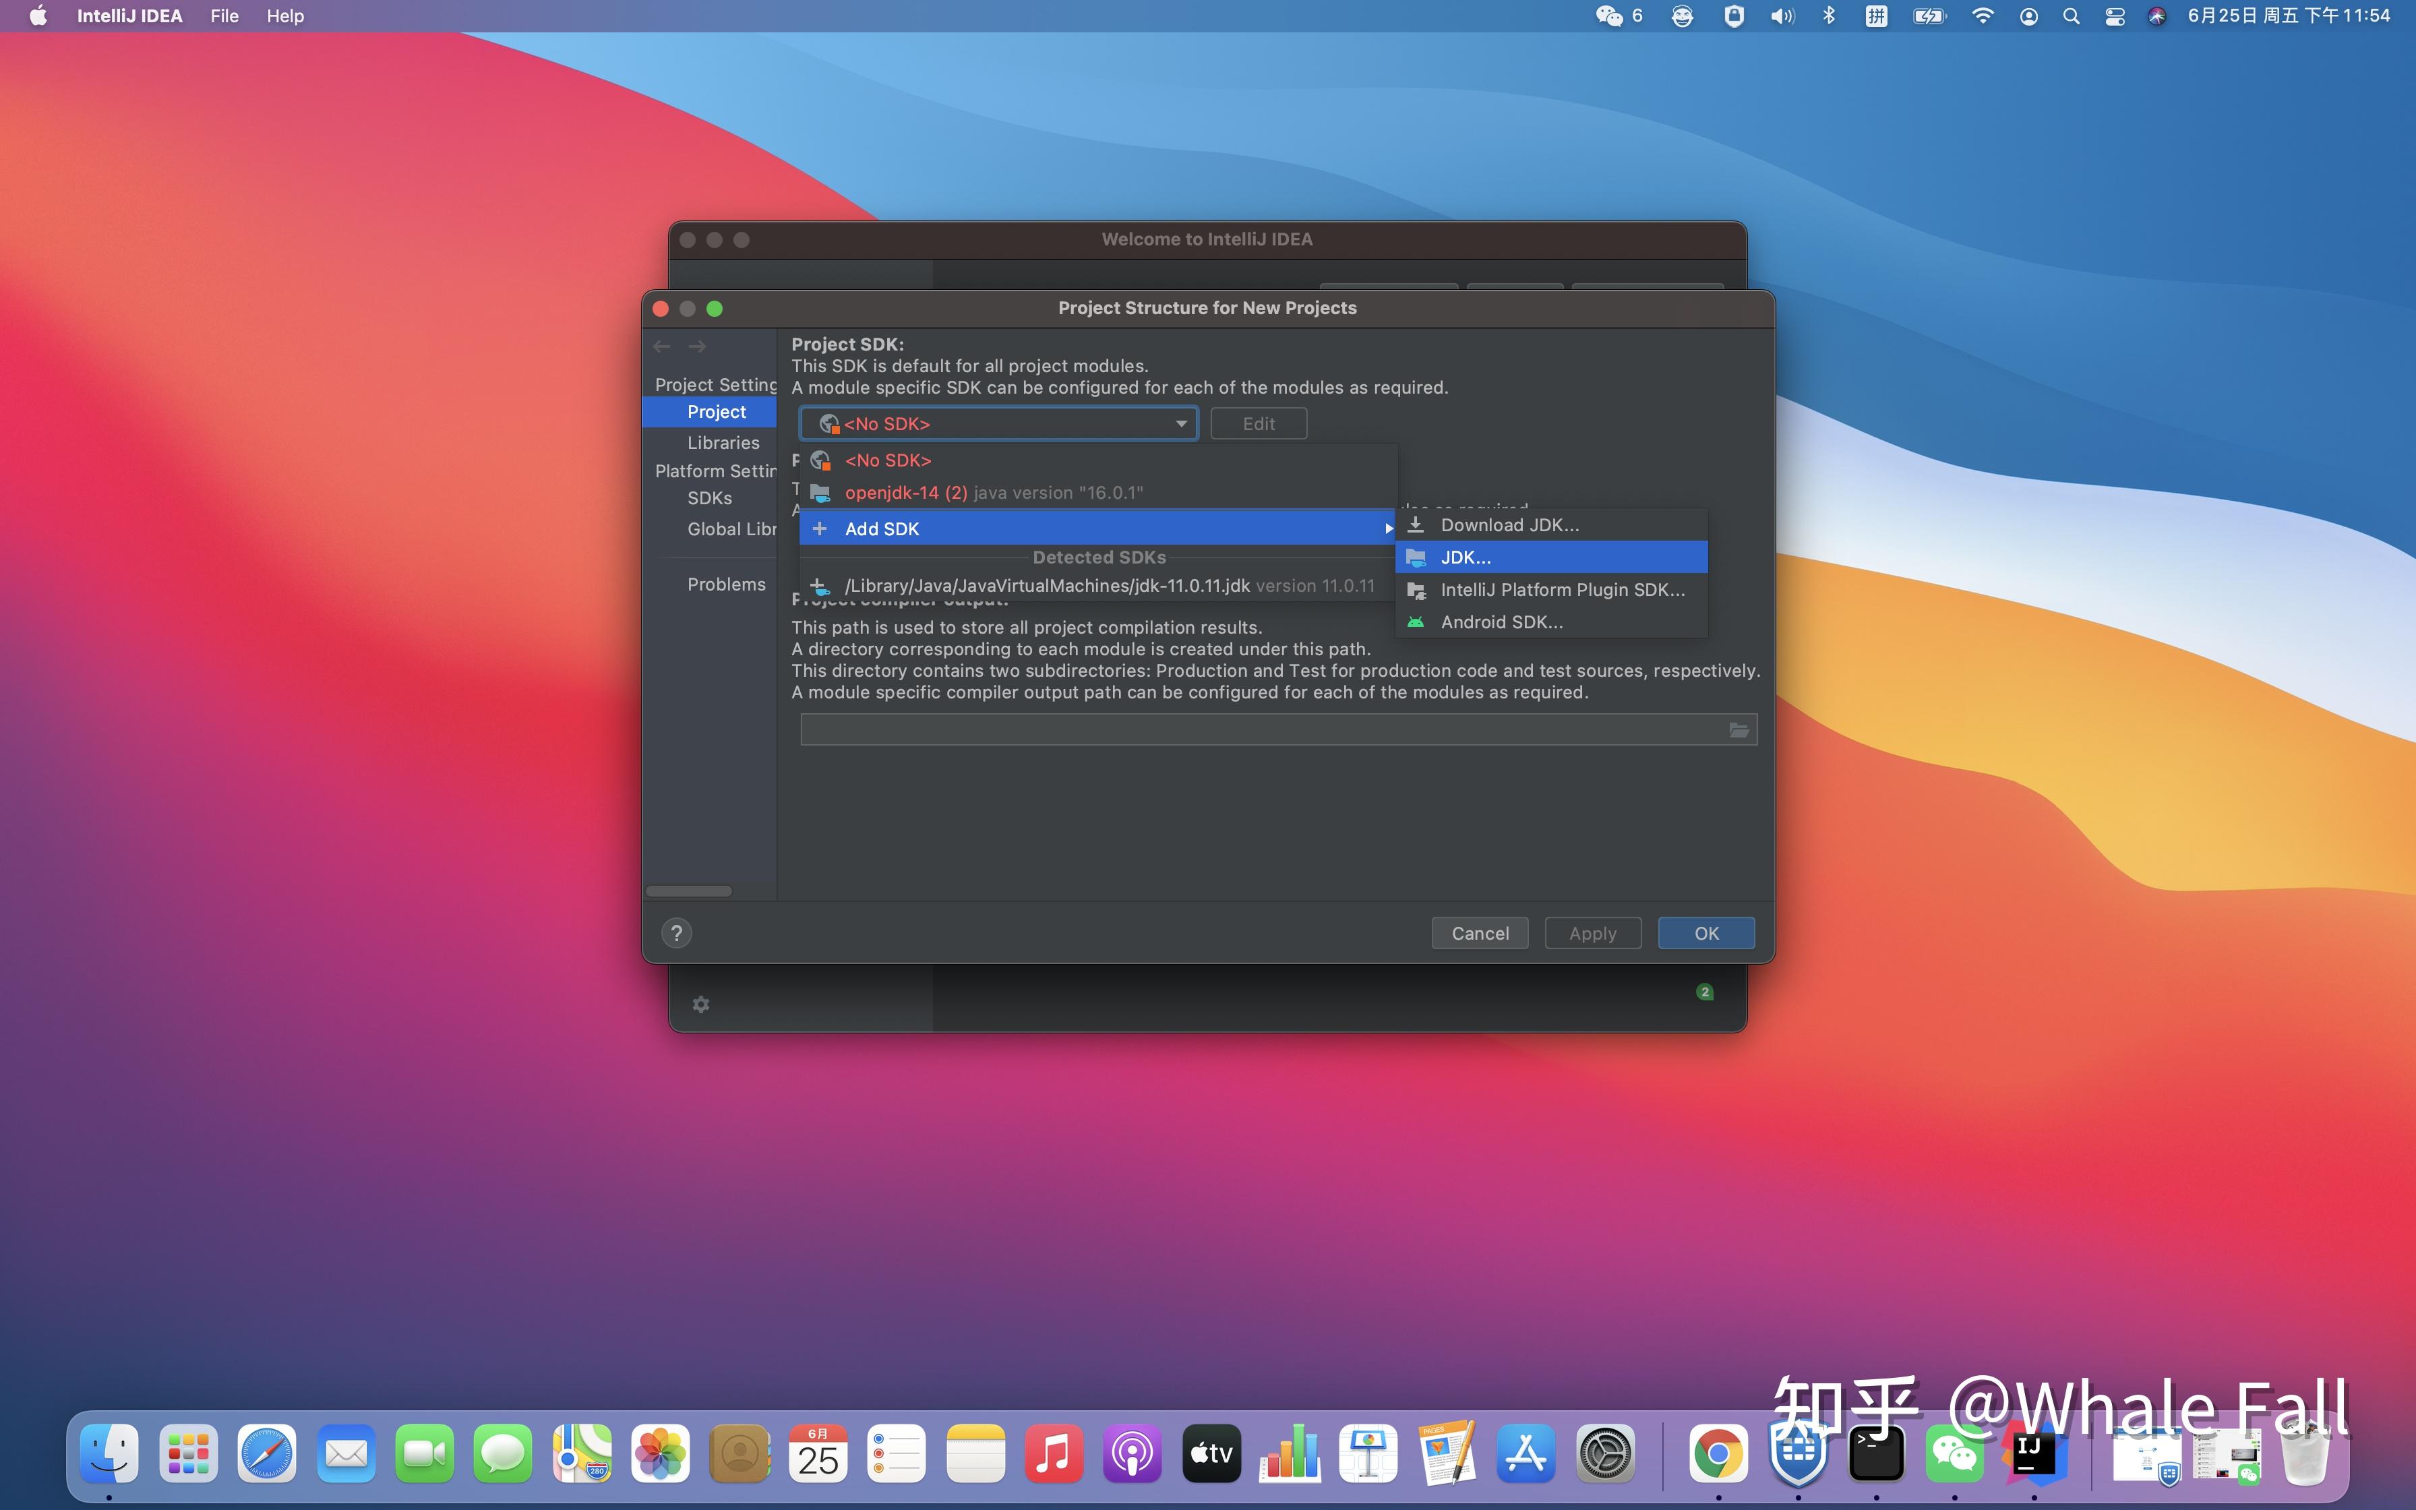Screen dimensions: 2416x1510
Task: Click the folder icon in compiler output field
Action: point(1737,729)
